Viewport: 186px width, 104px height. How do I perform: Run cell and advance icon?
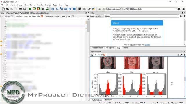click(x=39, y=9)
